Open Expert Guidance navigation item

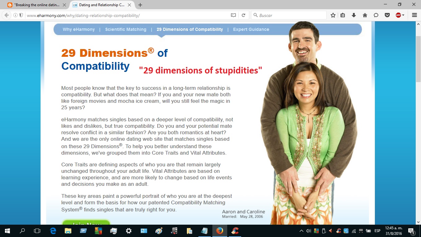click(x=251, y=29)
